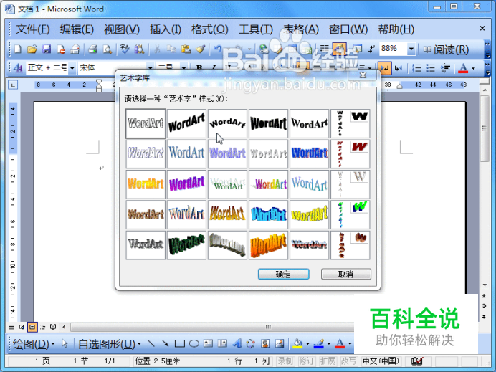Expand the 绘图(D) drawing menu
496x372 pixels.
pos(34,344)
